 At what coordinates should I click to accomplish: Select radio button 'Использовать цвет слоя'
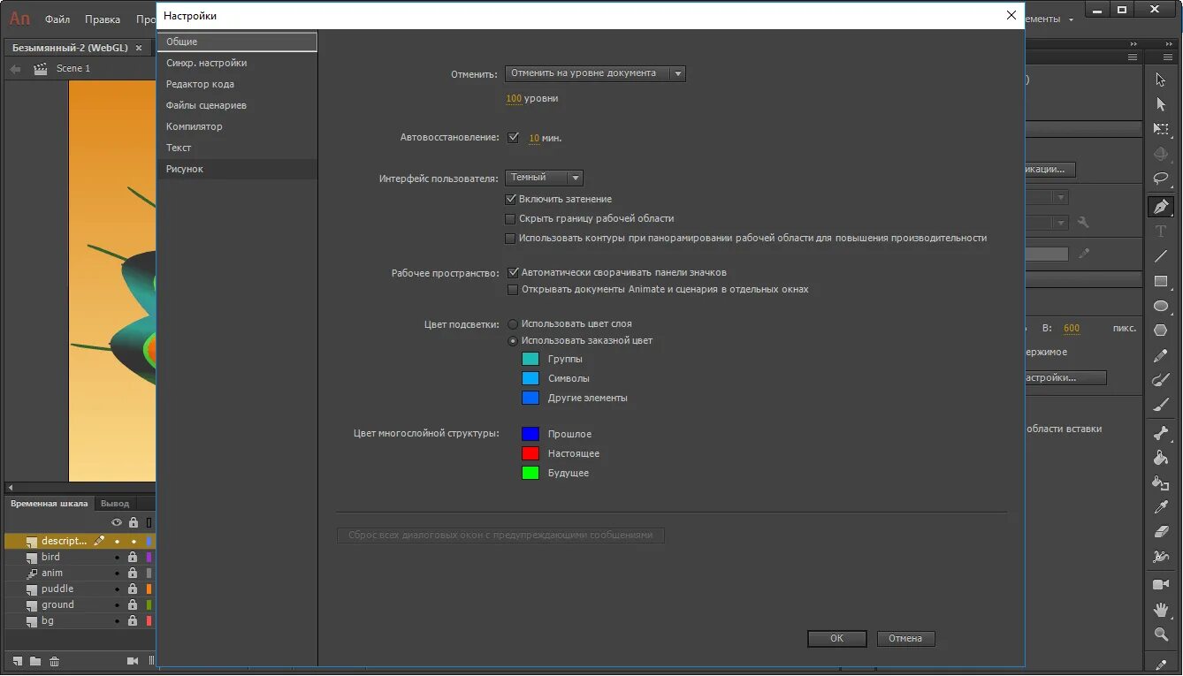coord(514,323)
